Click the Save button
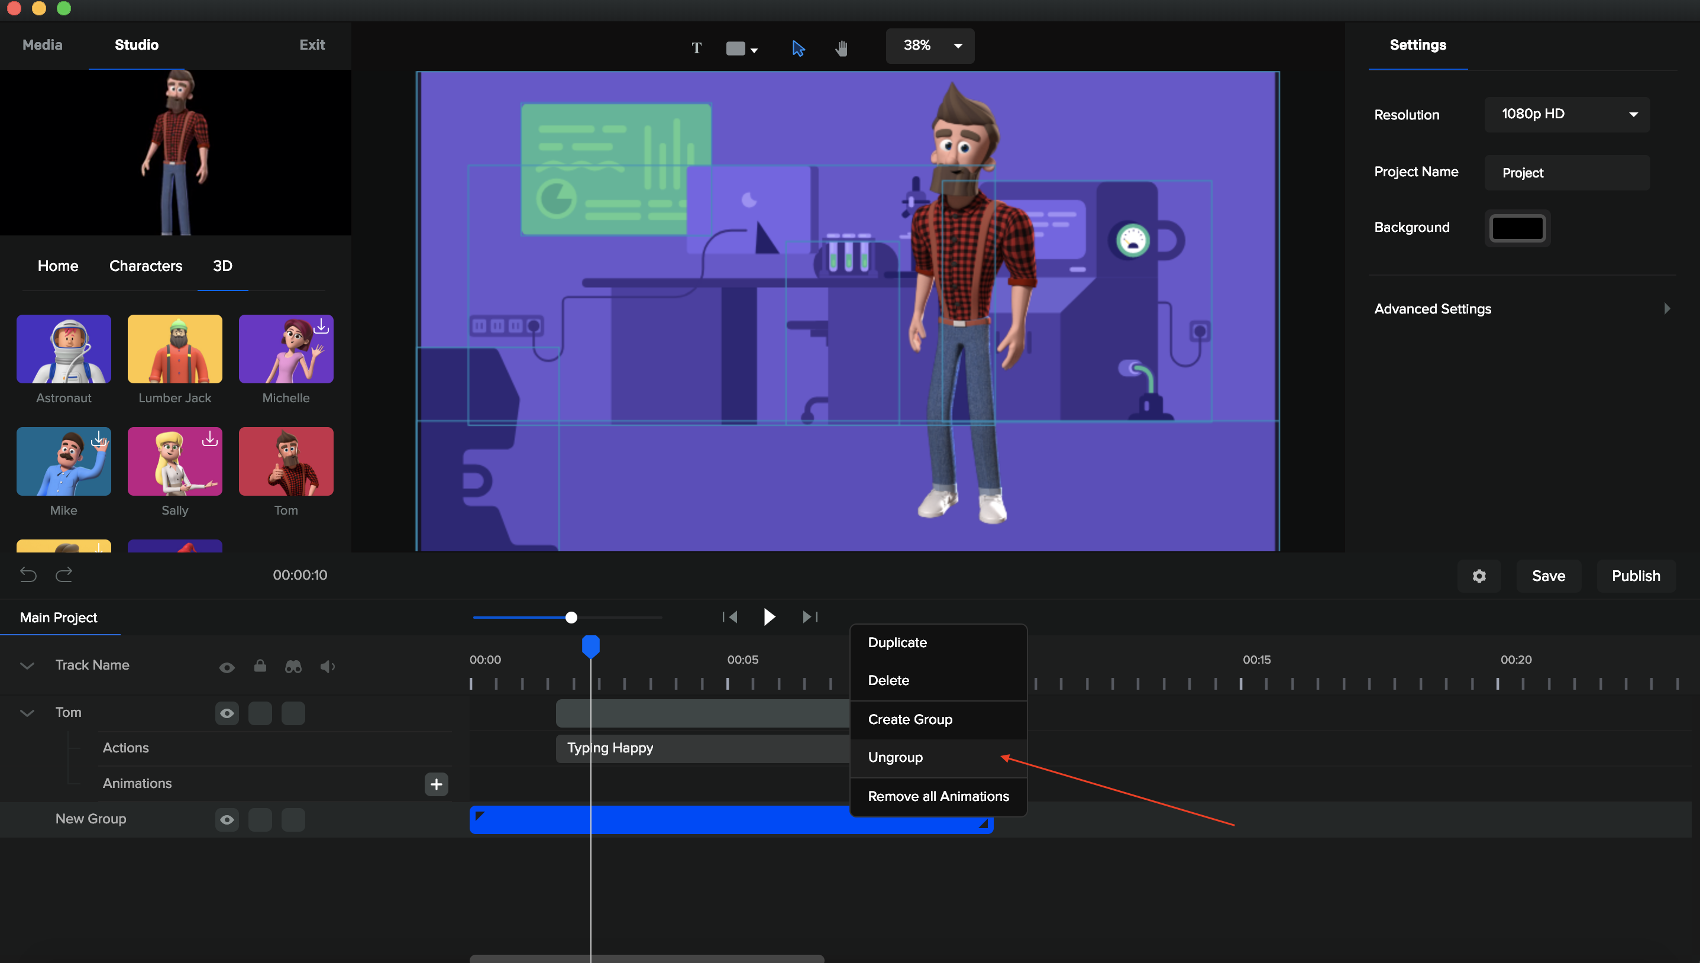Image resolution: width=1700 pixels, height=963 pixels. pyautogui.click(x=1548, y=576)
